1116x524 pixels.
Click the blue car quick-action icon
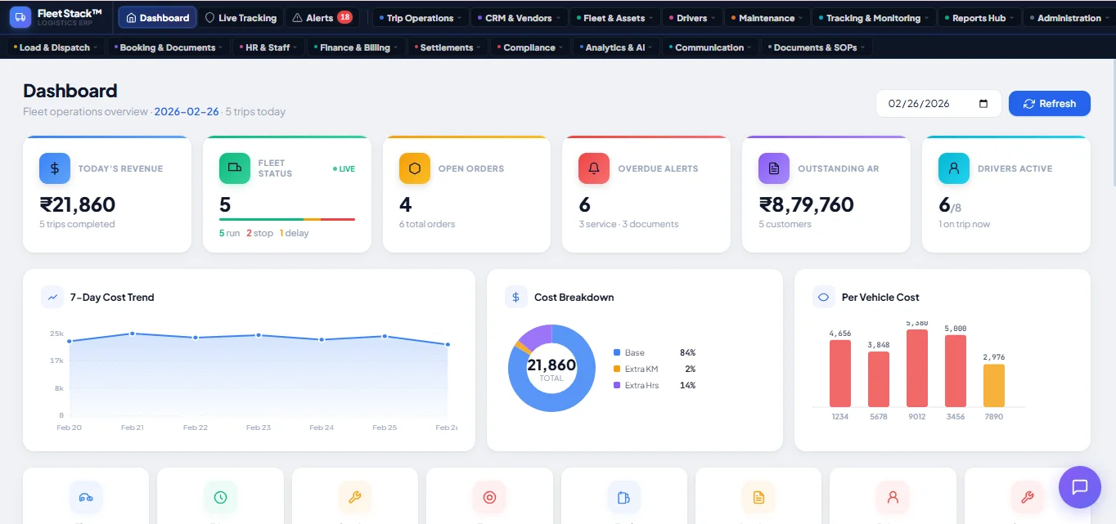[86, 497]
